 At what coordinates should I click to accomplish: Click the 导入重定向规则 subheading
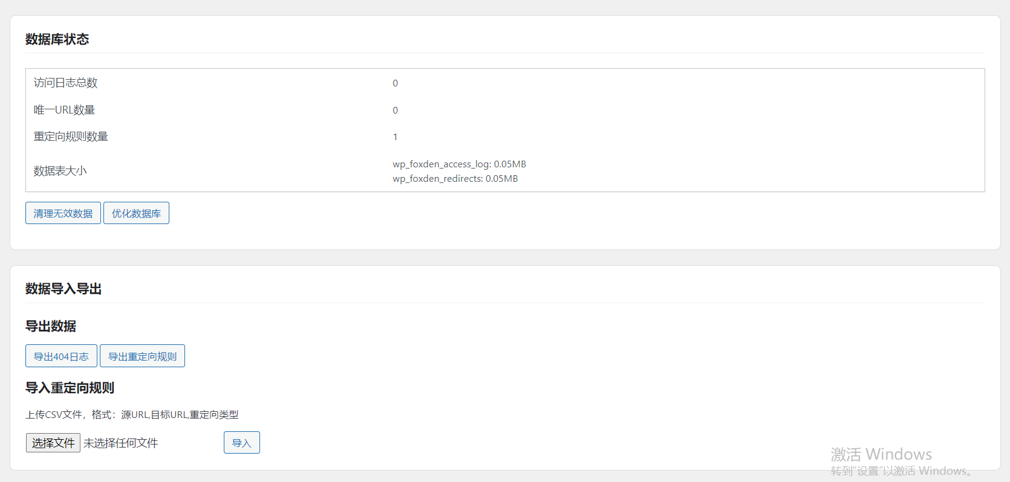(x=70, y=388)
